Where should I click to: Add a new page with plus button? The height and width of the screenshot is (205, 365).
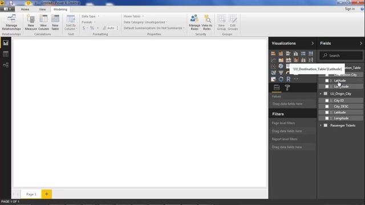pyautogui.click(x=47, y=194)
